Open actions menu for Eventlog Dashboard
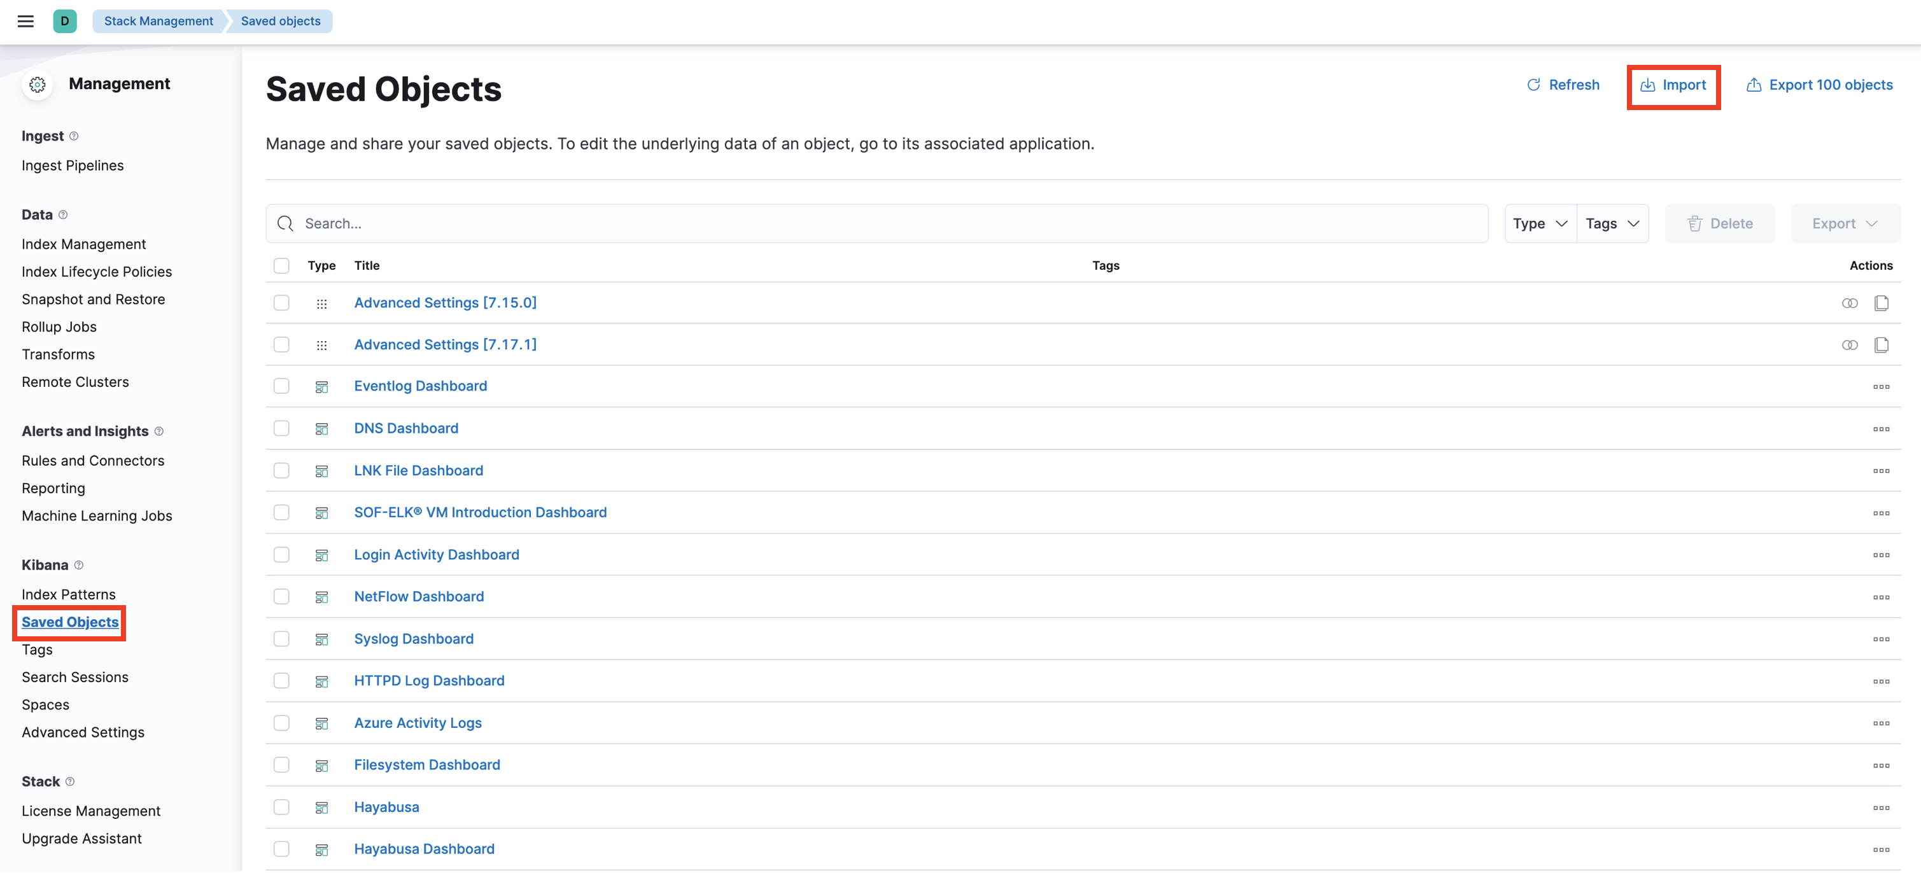 tap(1882, 386)
